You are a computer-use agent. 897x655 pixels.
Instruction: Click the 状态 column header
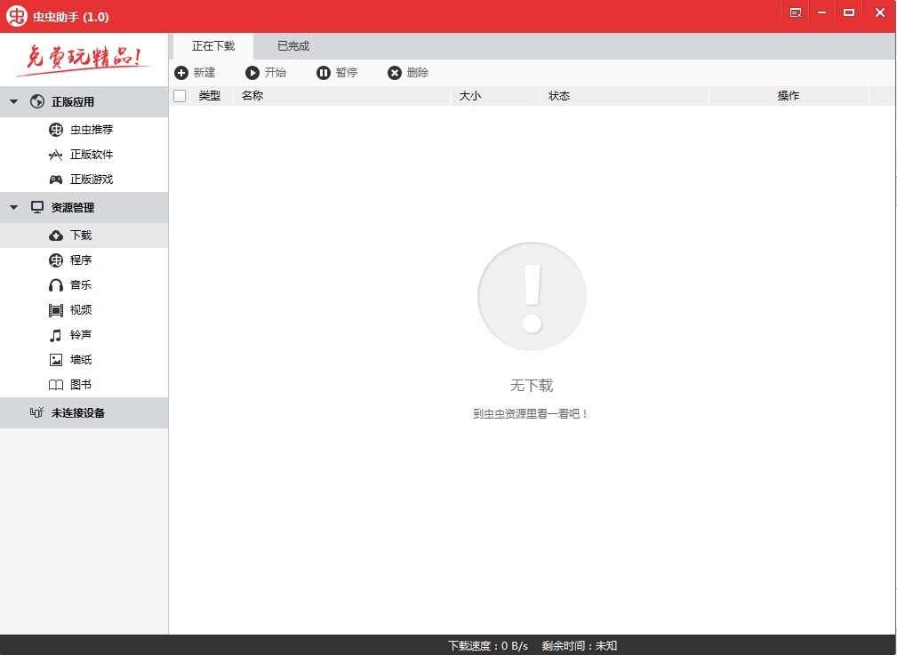point(559,96)
